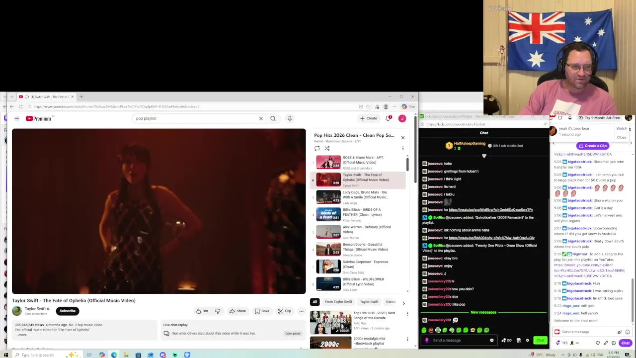Image resolution: width=636 pixels, height=358 pixels.
Task: Click the YouTube Premium logo
Action: pos(39,118)
